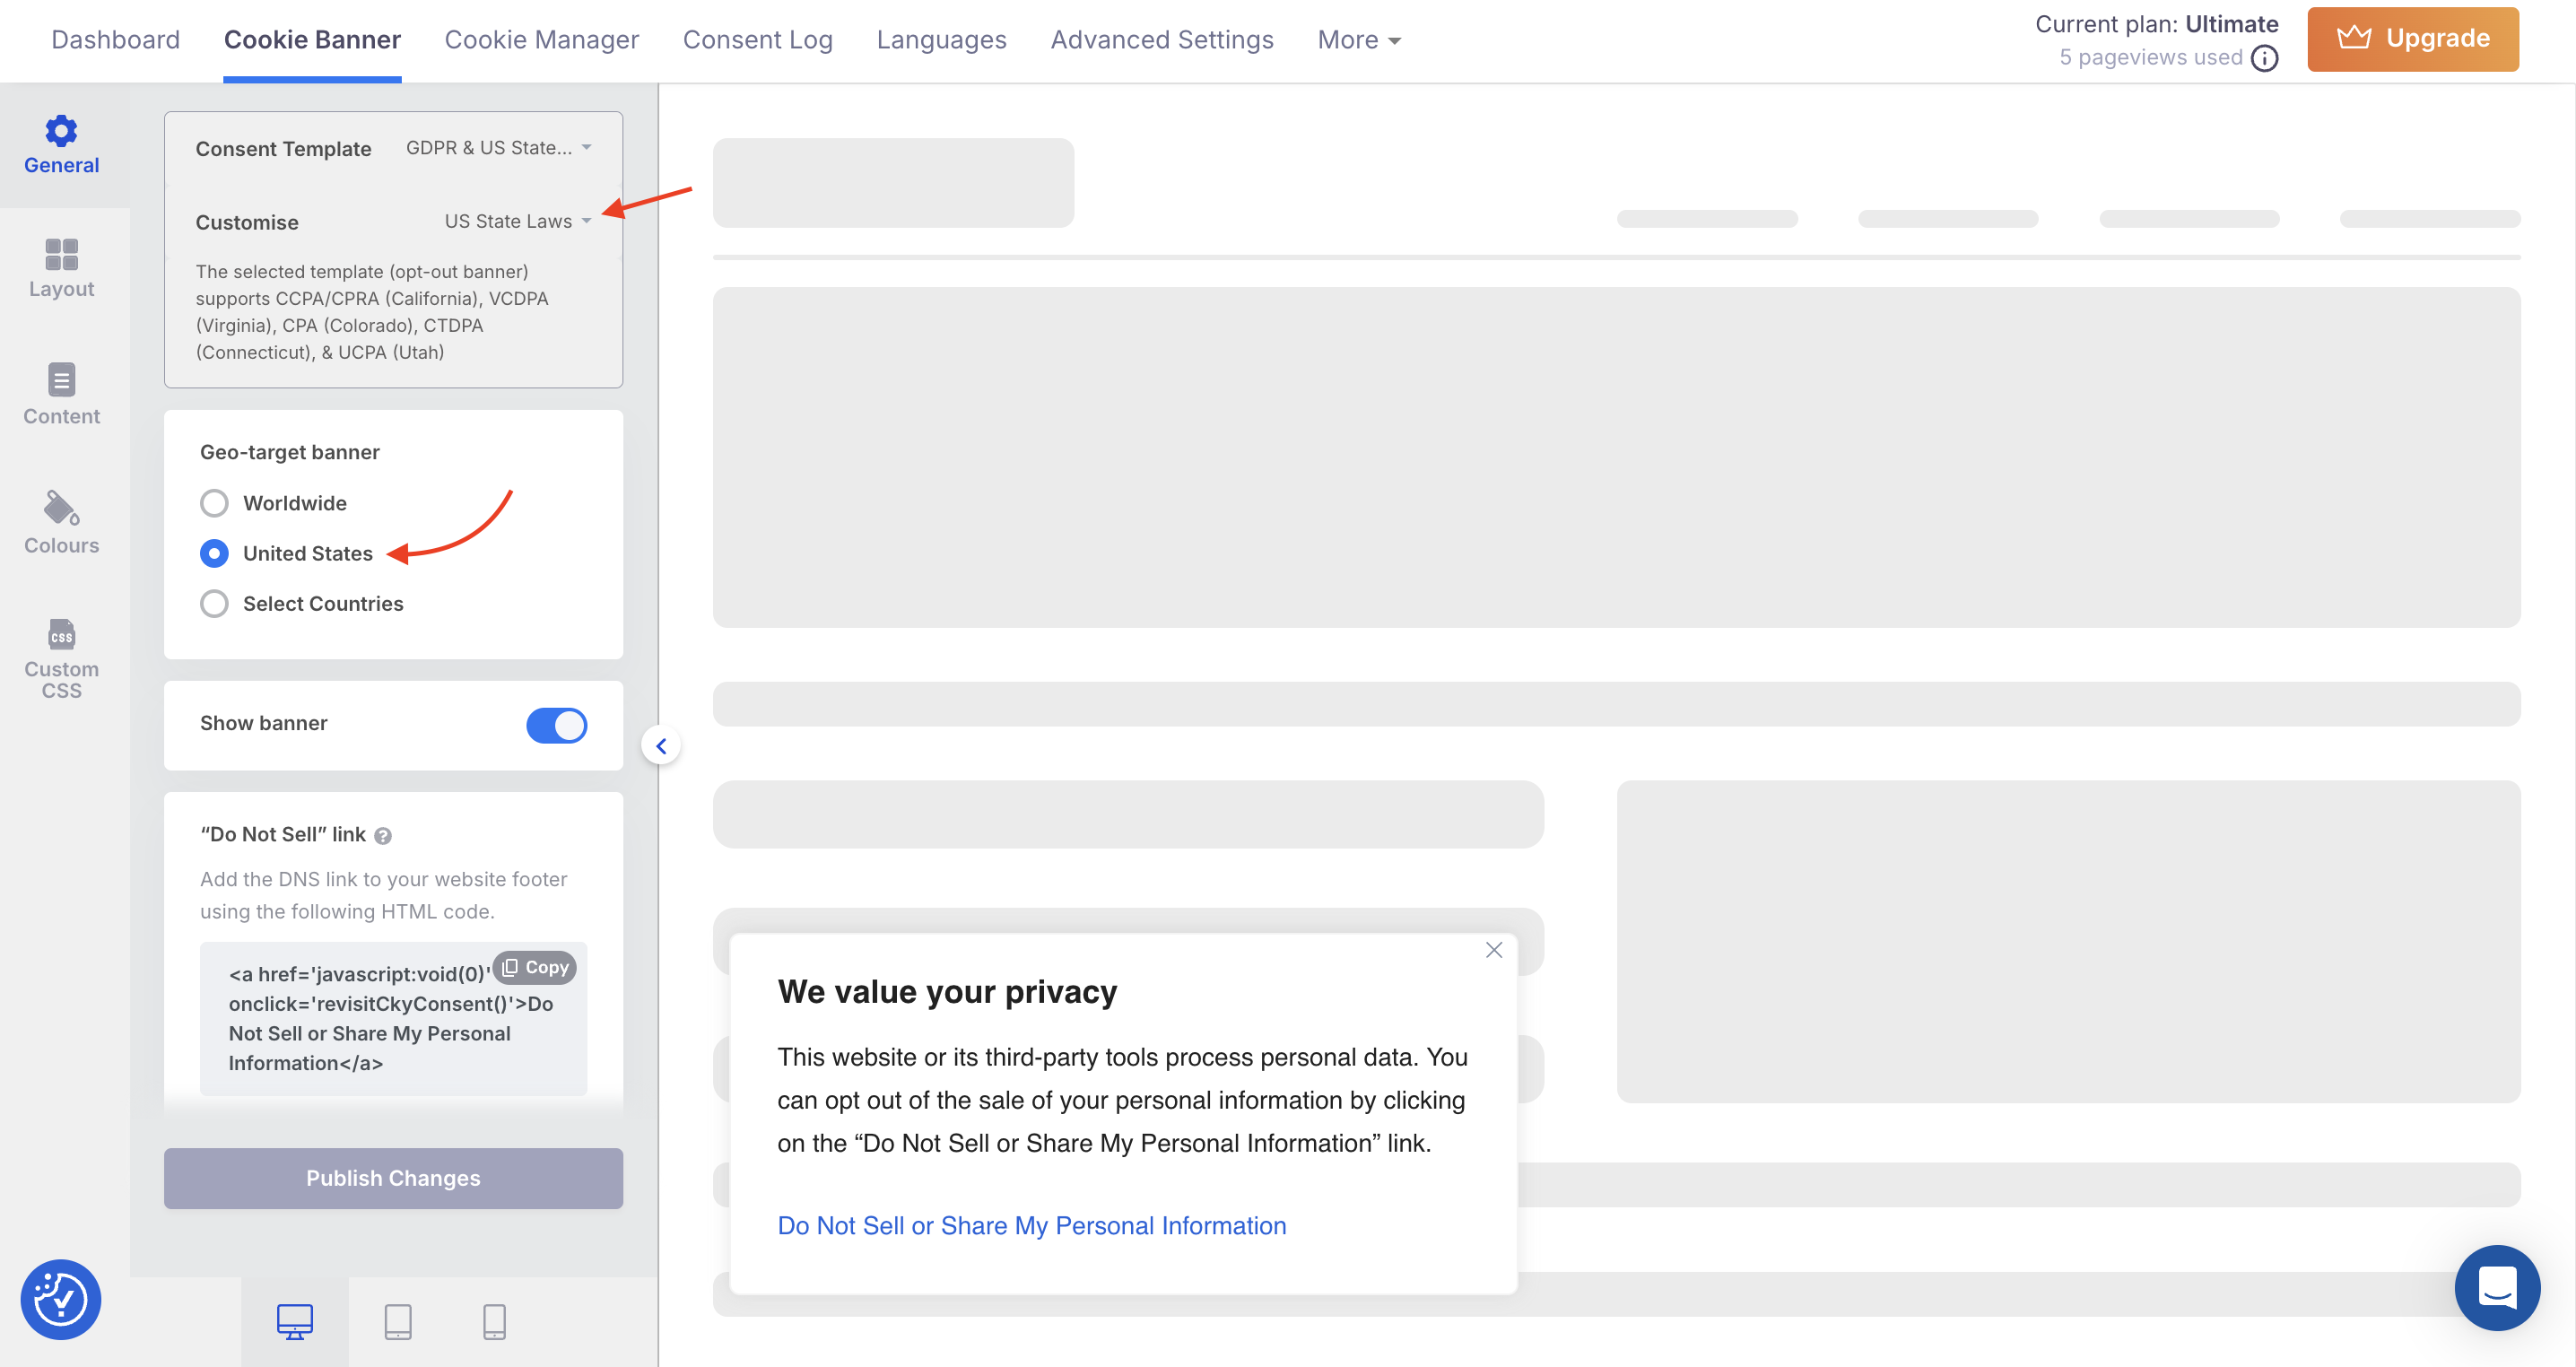Switch preview to mobile device icon
The width and height of the screenshot is (2576, 1367).
pos(494,1321)
